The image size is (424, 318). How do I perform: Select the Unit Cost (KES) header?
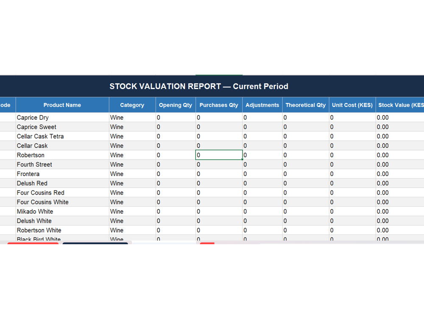click(352, 105)
